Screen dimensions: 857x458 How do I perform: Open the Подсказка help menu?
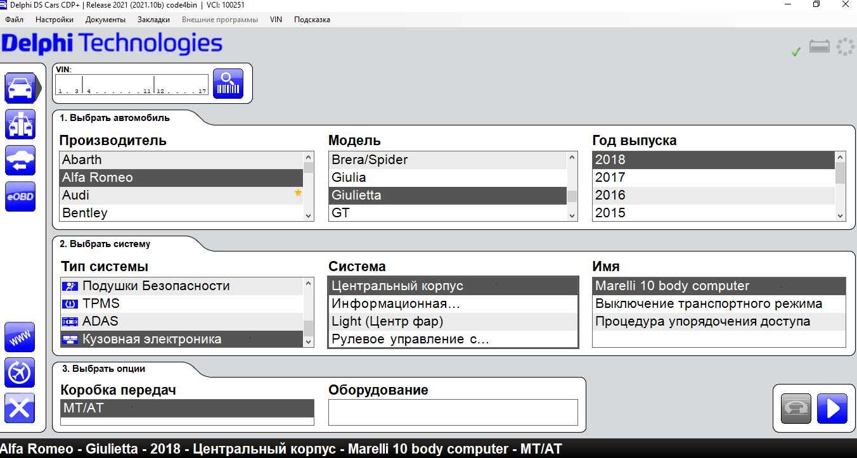click(312, 20)
